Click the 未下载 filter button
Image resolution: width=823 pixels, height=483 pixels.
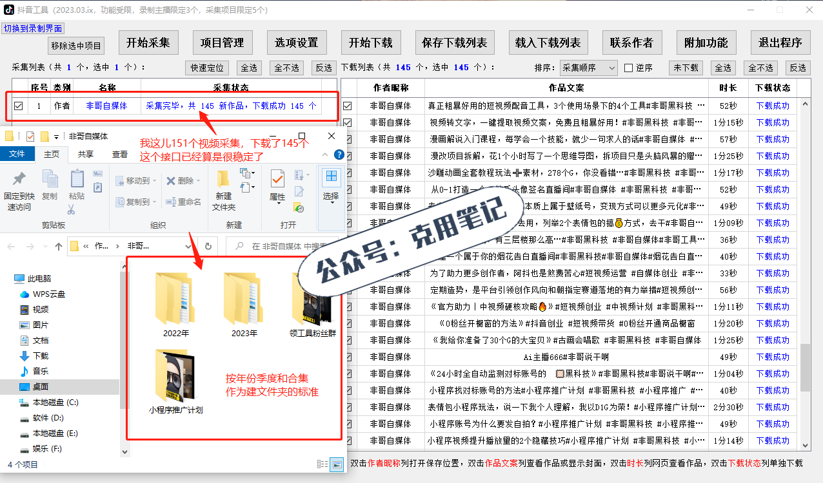[x=686, y=68]
